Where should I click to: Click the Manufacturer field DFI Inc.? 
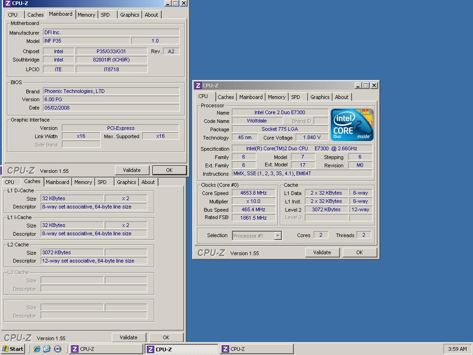pos(111,32)
